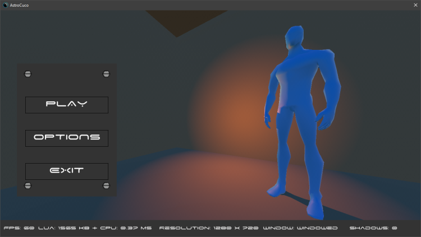Screen dimensions: 421x237
Task: Close the AstroCuco window
Action: point(415,5)
